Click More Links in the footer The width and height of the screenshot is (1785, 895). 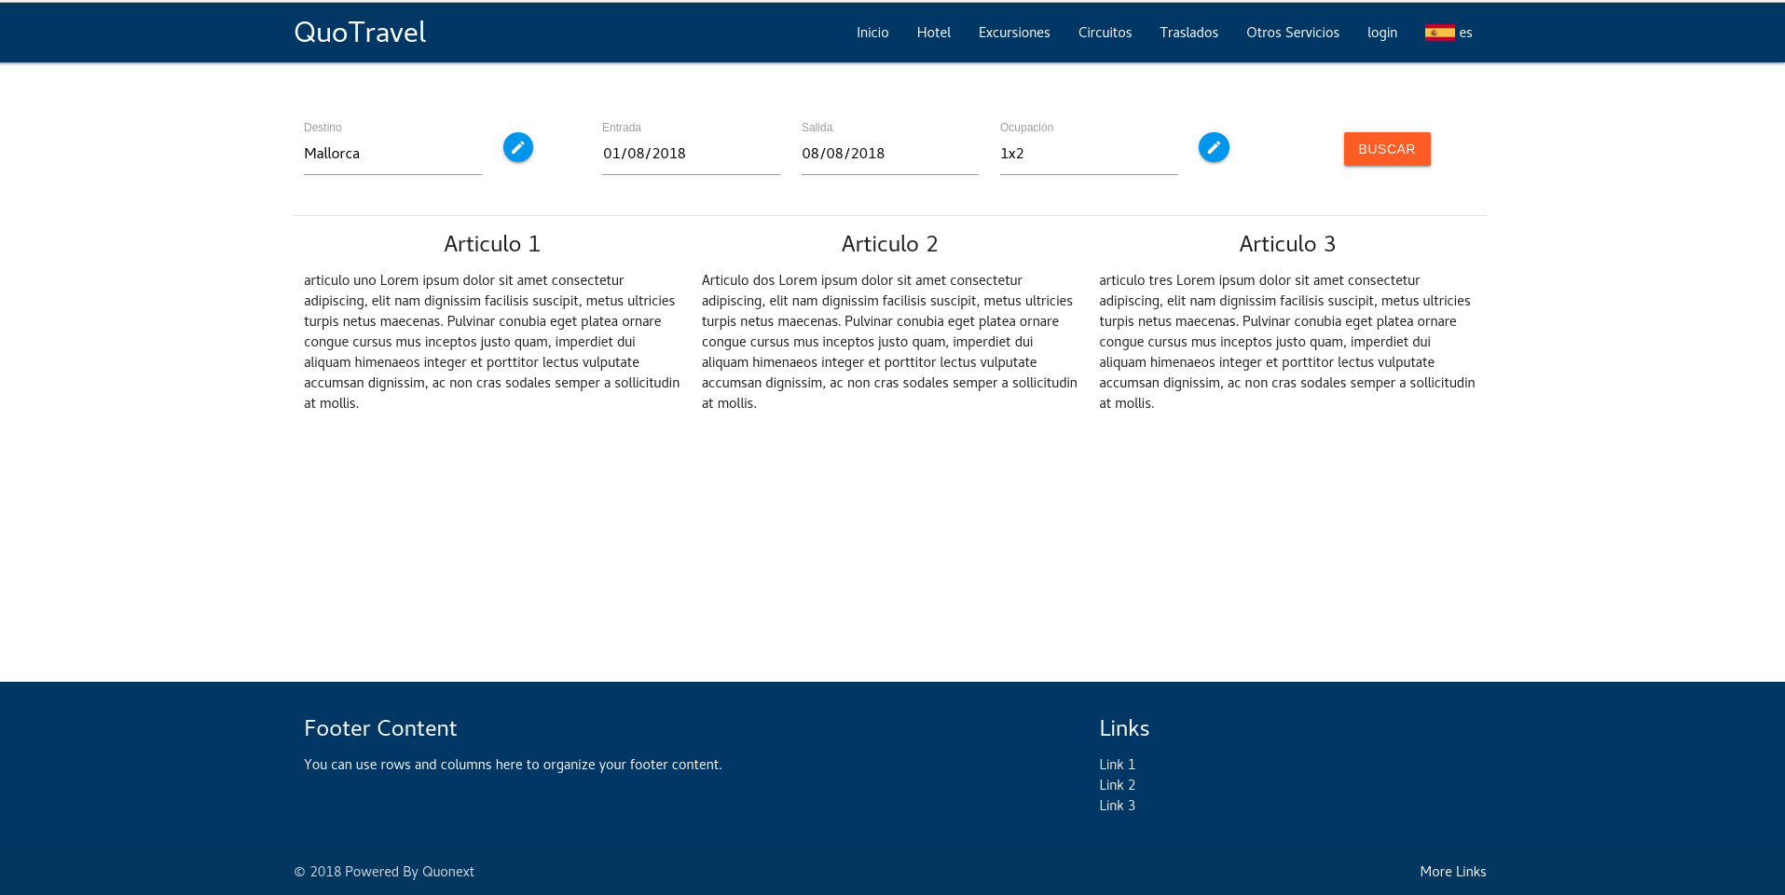(1453, 872)
